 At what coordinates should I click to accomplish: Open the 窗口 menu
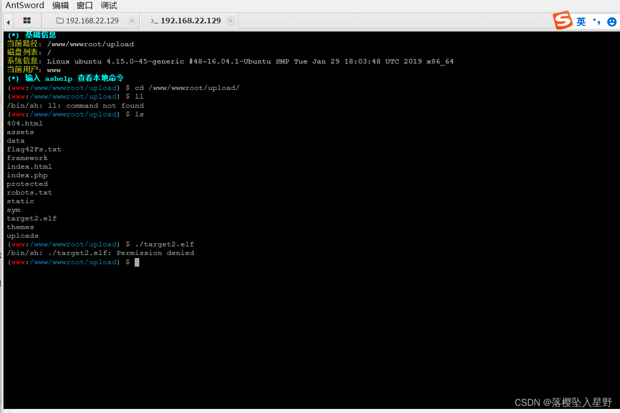(85, 6)
